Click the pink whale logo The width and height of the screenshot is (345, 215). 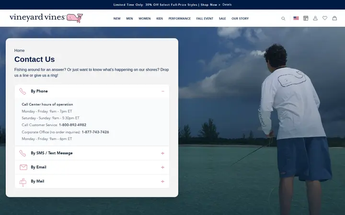point(75,18)
